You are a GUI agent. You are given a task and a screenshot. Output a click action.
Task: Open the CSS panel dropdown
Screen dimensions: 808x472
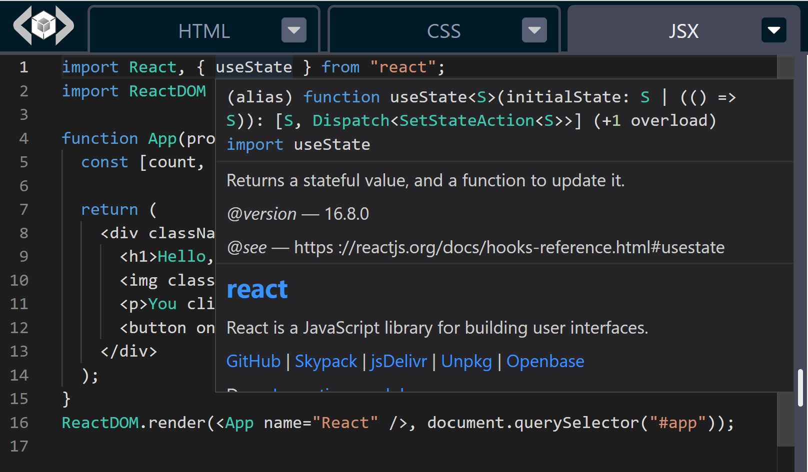pos(534,30)
